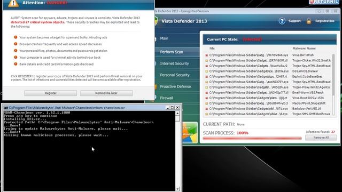Click the warning triangle icon in Attention dialog
Viewport: 342px width, 192px height.
click(13, 3)
